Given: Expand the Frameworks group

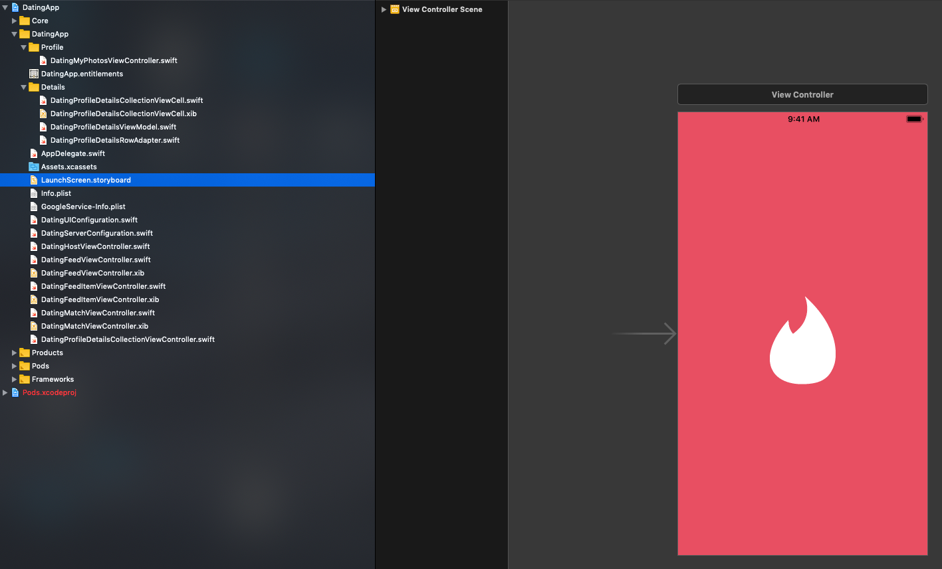Looking at the screenshot, I should pyautogui.click(x=15, y=379).
